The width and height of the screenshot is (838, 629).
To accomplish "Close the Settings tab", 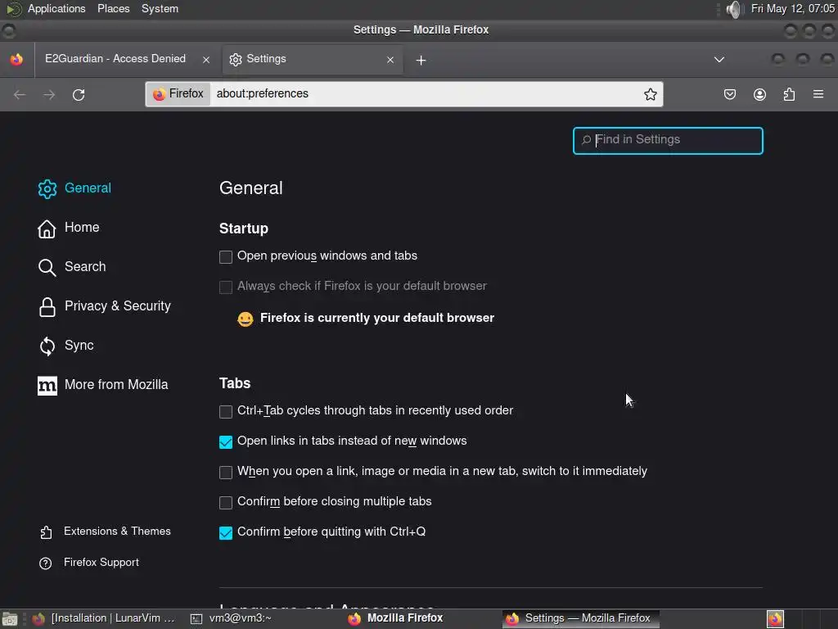I will point(390,59).
